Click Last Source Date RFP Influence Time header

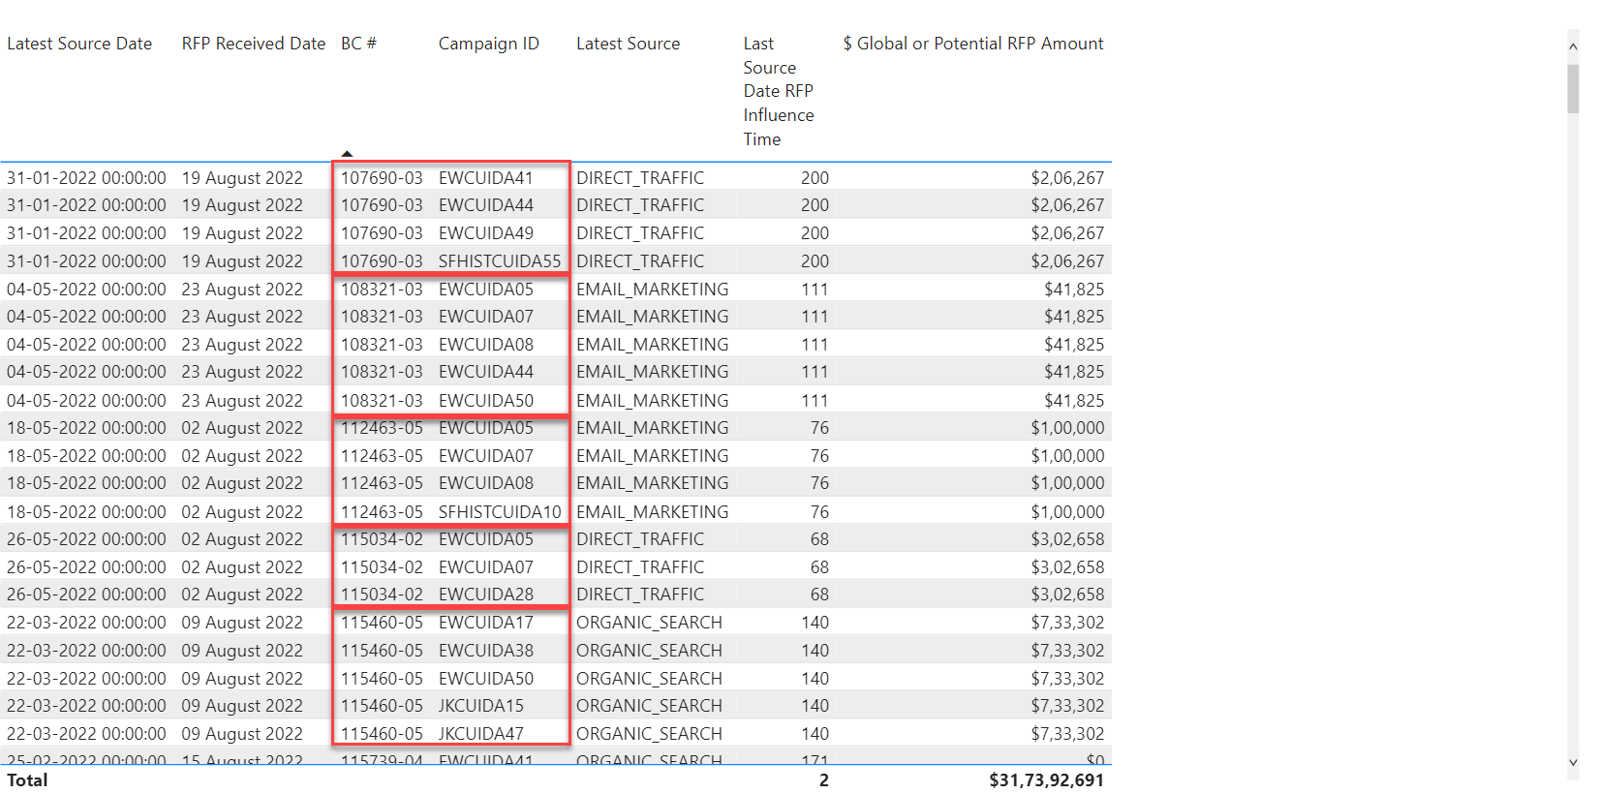pyautogui.click(x=778, y=91)
